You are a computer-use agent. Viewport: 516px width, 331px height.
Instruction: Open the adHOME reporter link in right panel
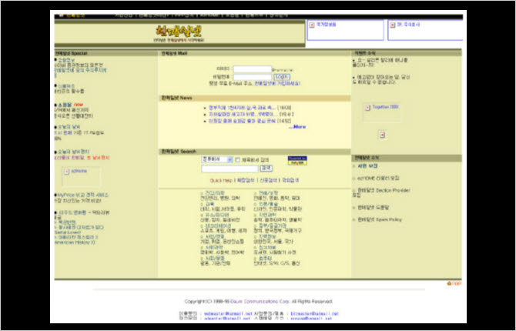[378, 178]
